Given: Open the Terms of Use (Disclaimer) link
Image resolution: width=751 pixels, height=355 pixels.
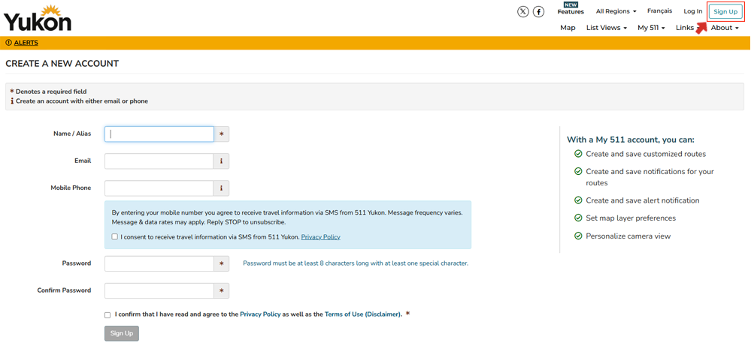Looking at the screenshot, I should point(362,314).
